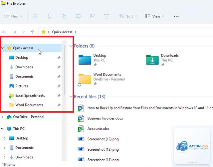This screenshot has width=213, height=167.
Task: Select Documents under This PC
Action: (x=24, y=148)
